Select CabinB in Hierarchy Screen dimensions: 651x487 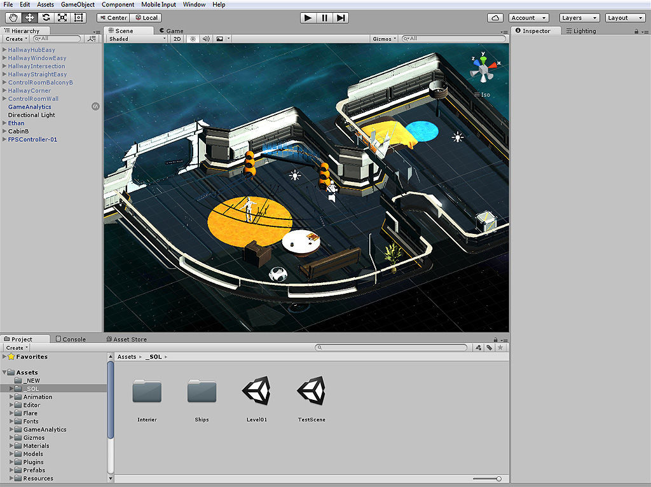point(18,131)
